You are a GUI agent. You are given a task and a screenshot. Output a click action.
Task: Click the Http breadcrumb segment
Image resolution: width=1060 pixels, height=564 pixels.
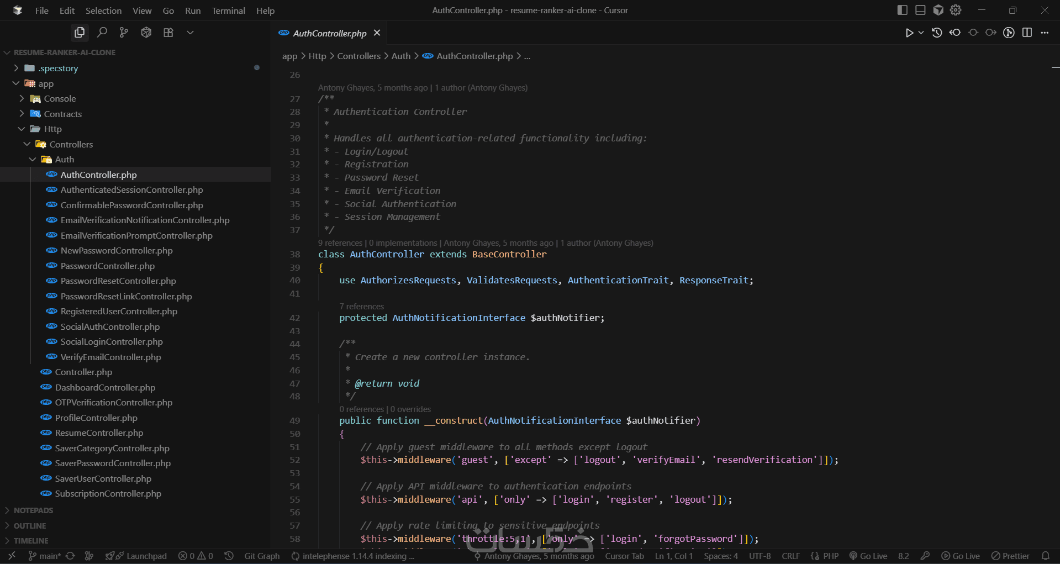click(x=317, y=56)
